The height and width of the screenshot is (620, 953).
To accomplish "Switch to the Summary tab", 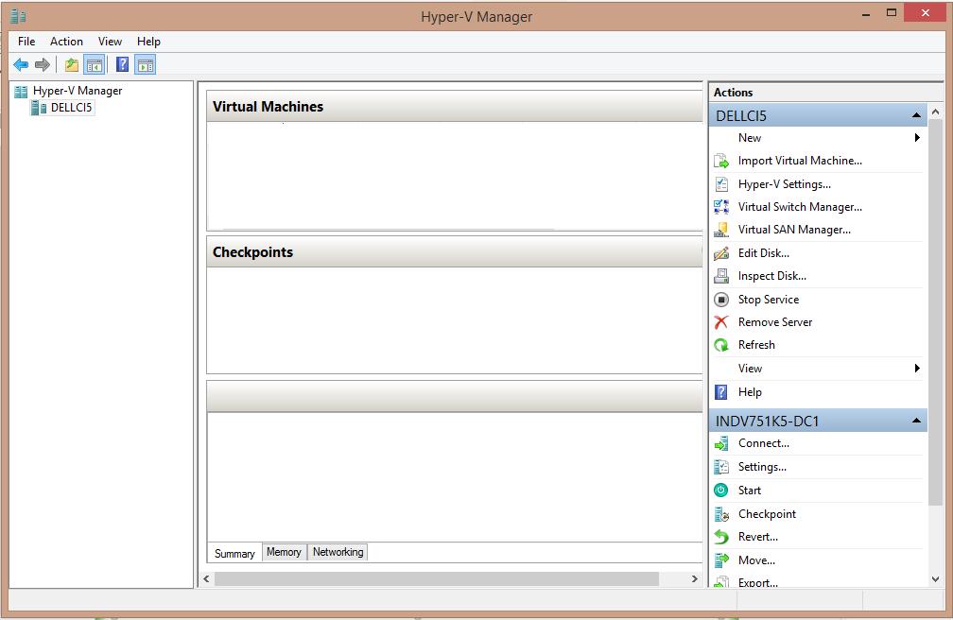I will pyautogui.click(x=234, y=553).
